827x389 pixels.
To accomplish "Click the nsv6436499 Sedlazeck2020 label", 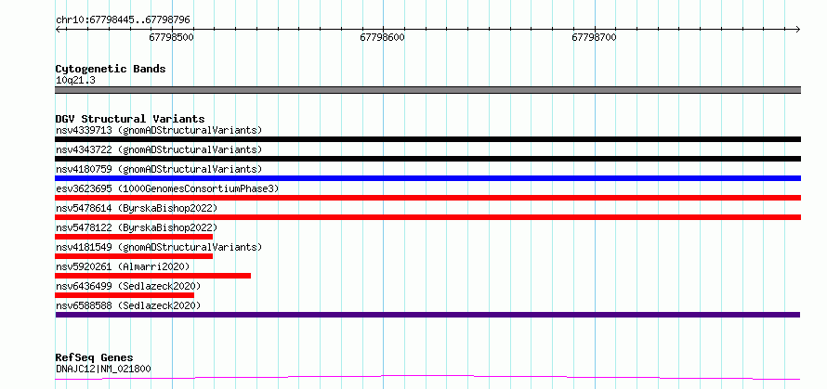I will [128, 286].
